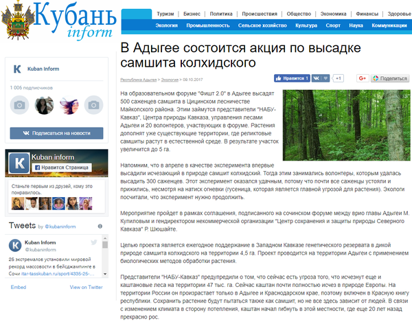Image resolution: width=412 pixels, height=322 pixels.
Task: Open the Общество menu item
Action: (x=299, y=14)
